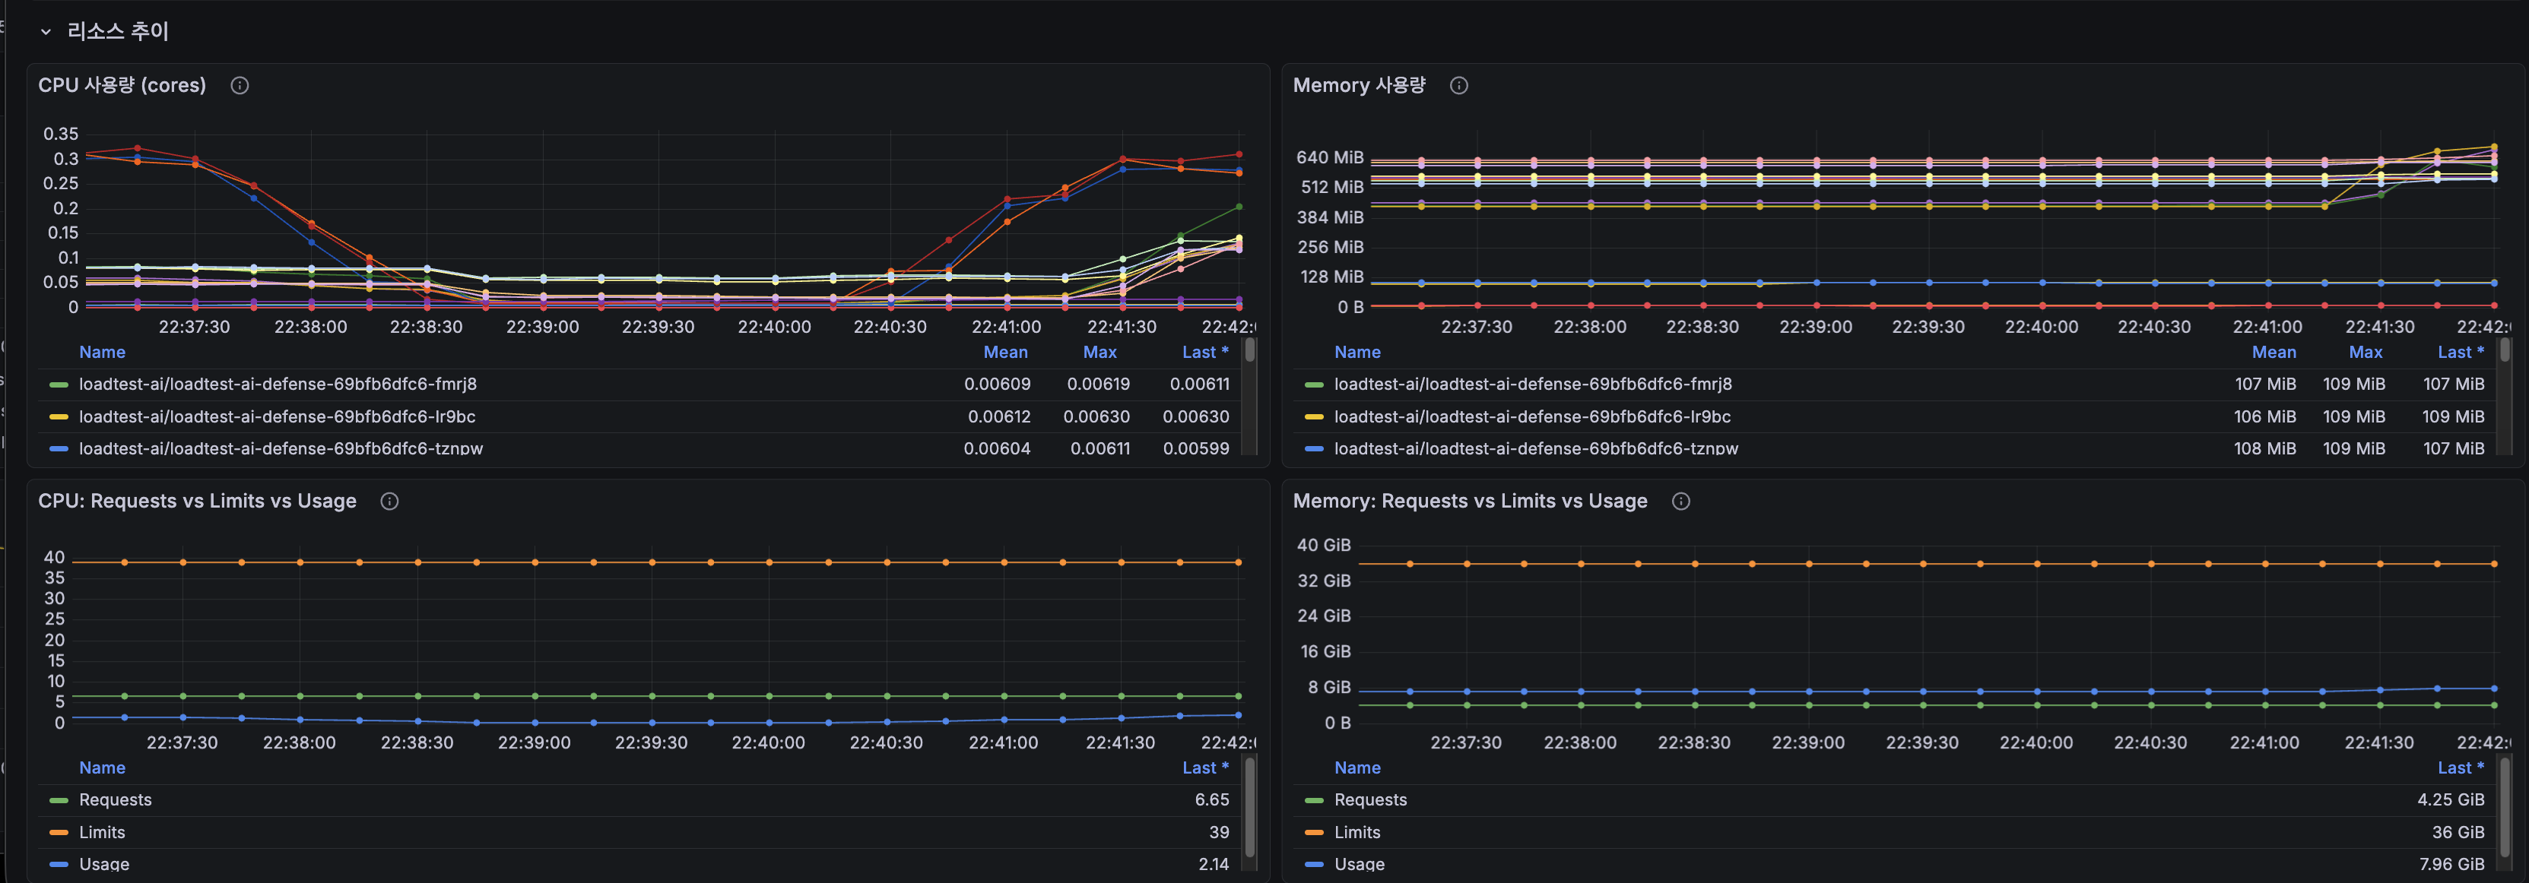
Task: Click Memory: Requests vs Limits vs Usage title
Action: [1470, 502]
